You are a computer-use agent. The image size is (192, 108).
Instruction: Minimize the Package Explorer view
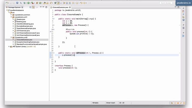(x=43, y=7)
